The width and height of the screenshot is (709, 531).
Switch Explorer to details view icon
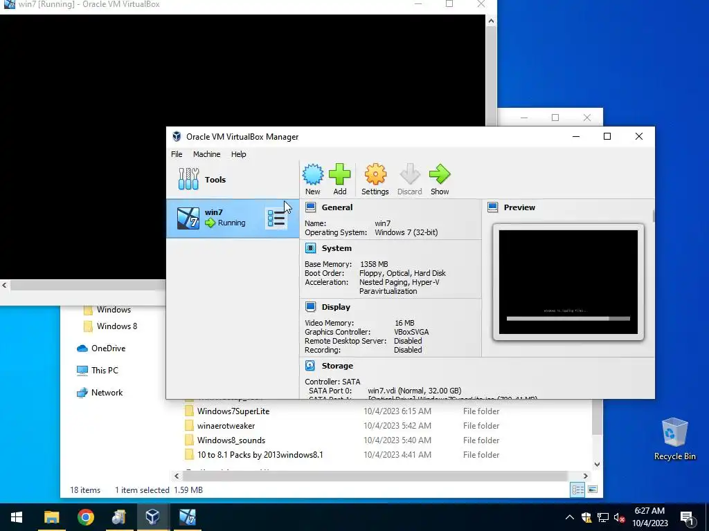click(x=577, y=490)
